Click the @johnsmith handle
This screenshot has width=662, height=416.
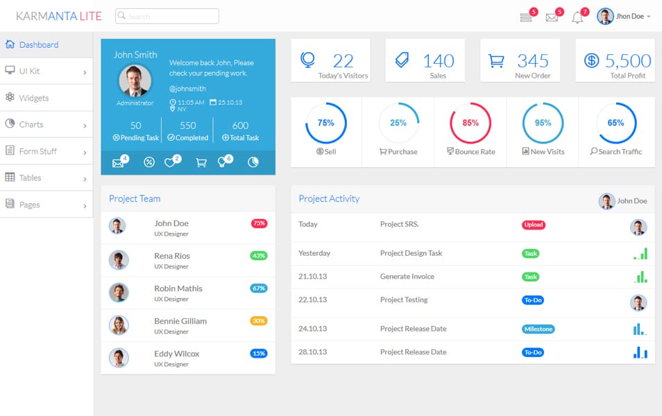click(x=187, y=89)
